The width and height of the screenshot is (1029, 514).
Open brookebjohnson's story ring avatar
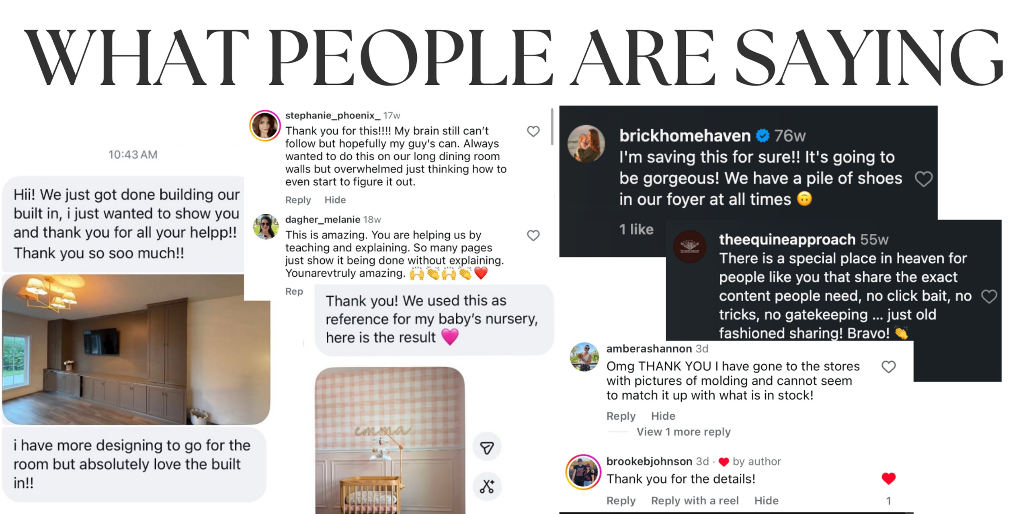click(x=583, y=472)
